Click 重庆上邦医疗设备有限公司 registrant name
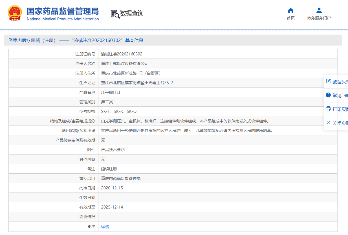This screenshot has width=348, height=235. (x=125, y=64)
